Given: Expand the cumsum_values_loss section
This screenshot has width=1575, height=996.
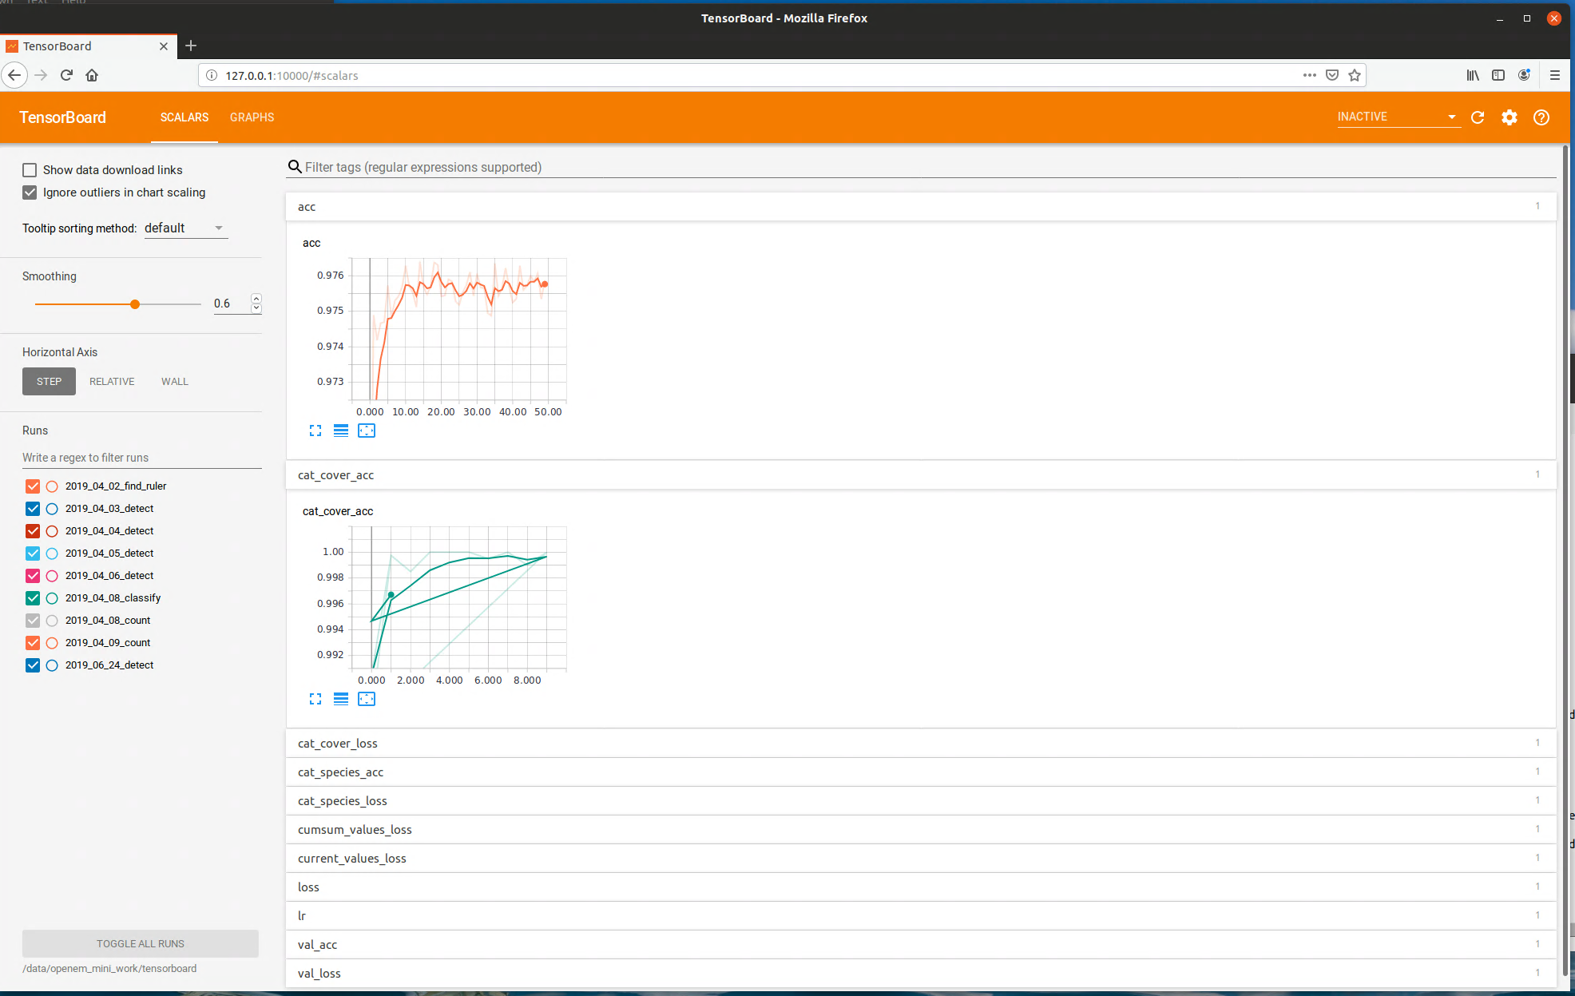Looking at the screenshot, I should [921, 830].
